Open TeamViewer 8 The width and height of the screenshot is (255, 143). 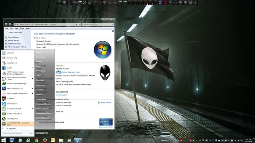point(18,104)
